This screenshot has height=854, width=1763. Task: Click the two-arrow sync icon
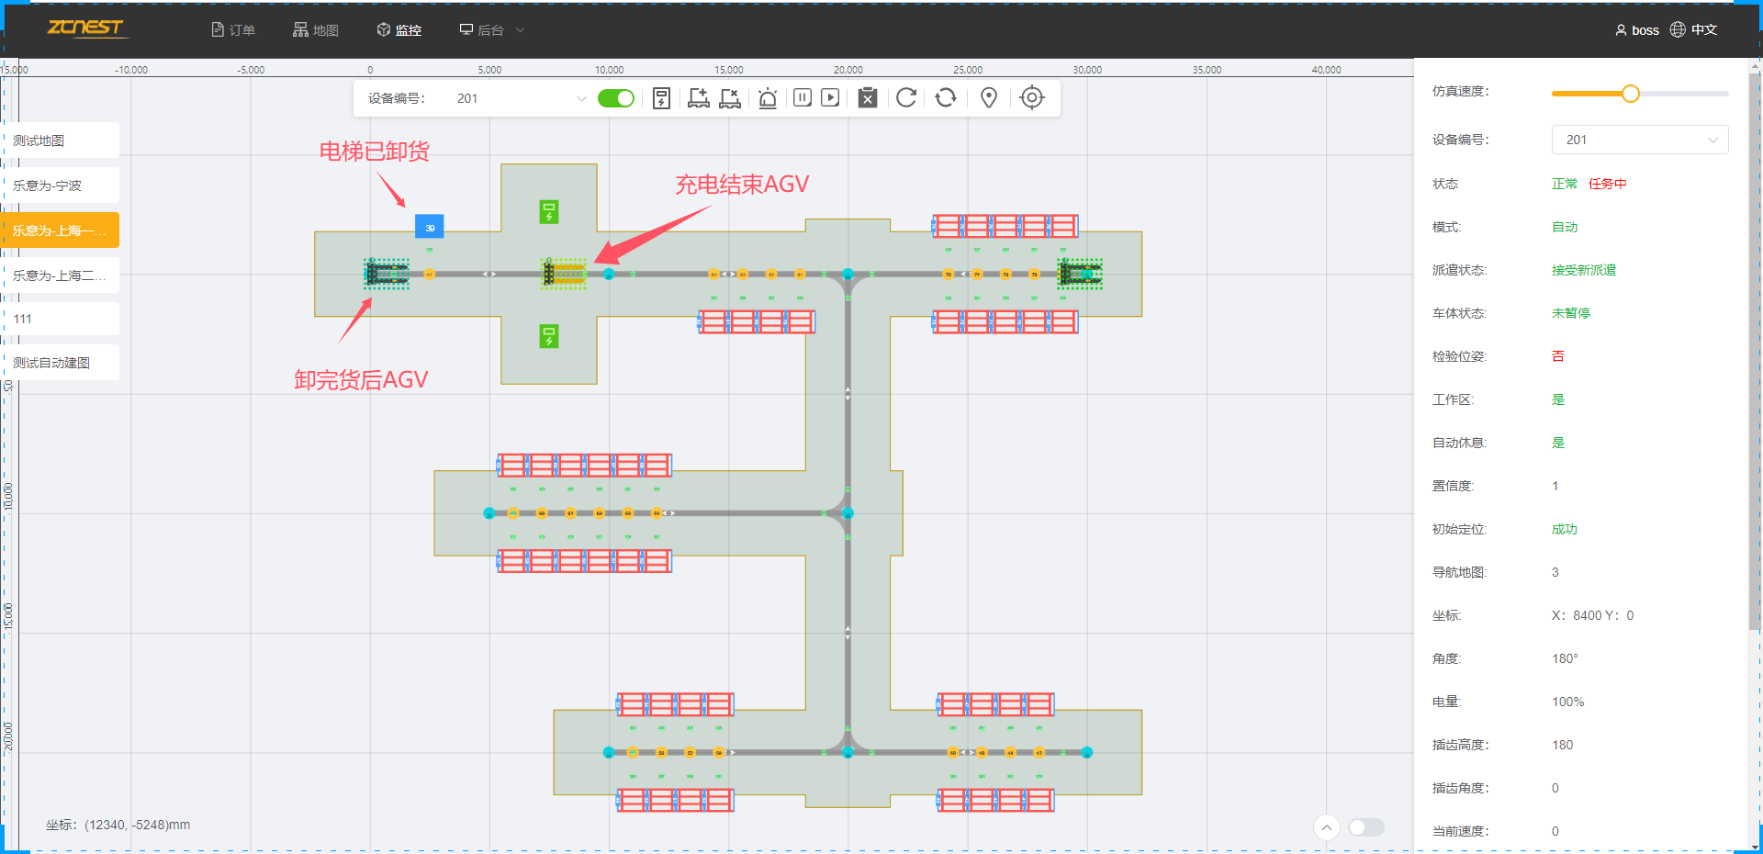click(946, 97)
